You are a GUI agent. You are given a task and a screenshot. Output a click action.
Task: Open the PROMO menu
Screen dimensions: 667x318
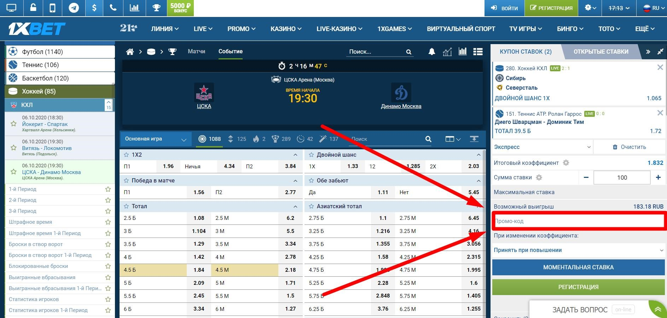click(x=242, y=29)
